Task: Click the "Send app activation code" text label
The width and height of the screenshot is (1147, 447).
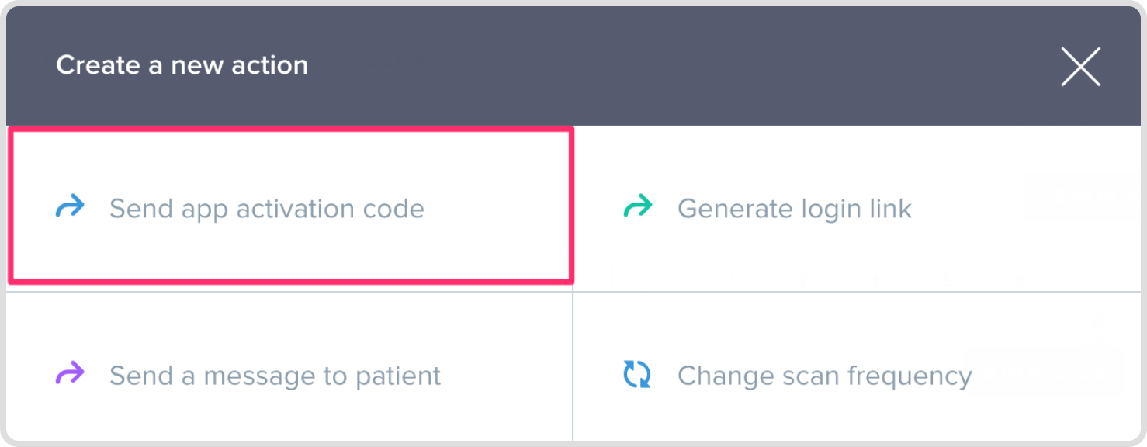Action: tap(266, 208)
